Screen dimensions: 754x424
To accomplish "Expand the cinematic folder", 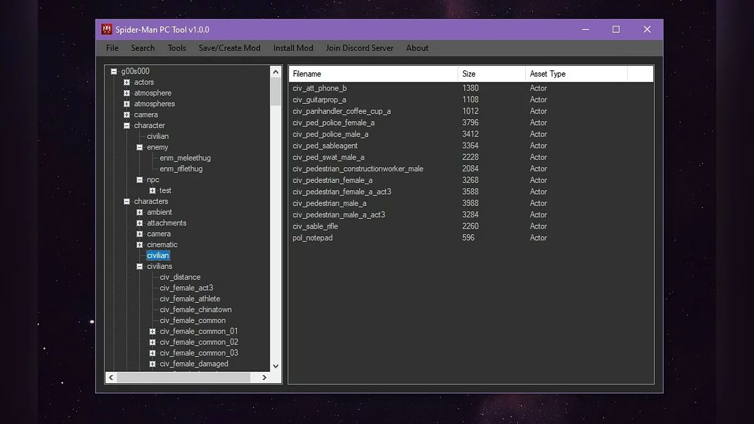I will [139, 245].
